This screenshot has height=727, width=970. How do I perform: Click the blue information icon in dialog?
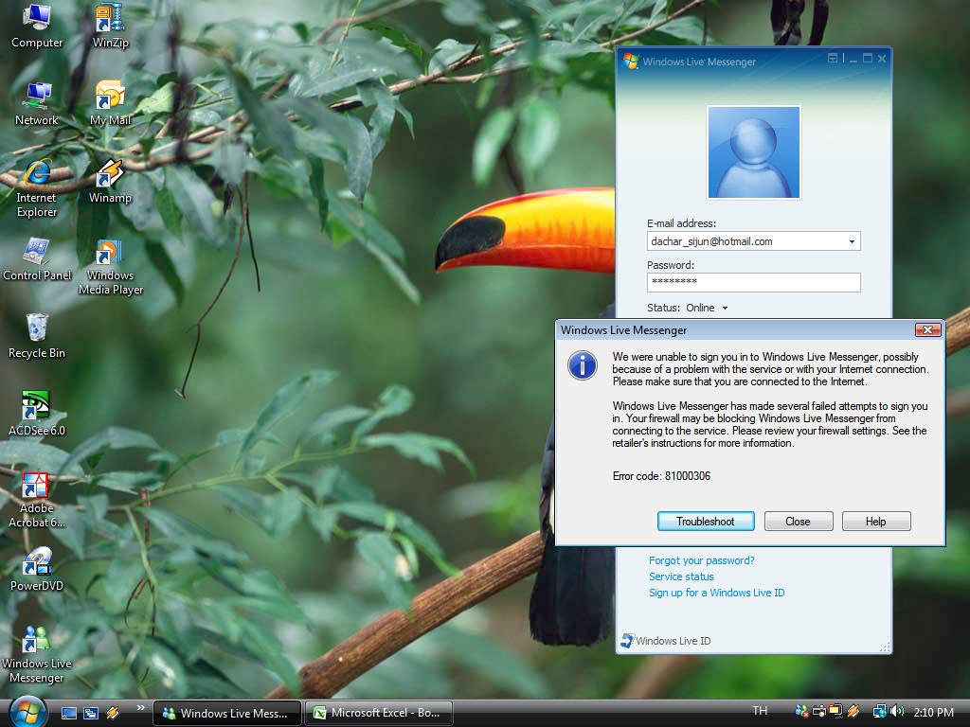[583, 365]
